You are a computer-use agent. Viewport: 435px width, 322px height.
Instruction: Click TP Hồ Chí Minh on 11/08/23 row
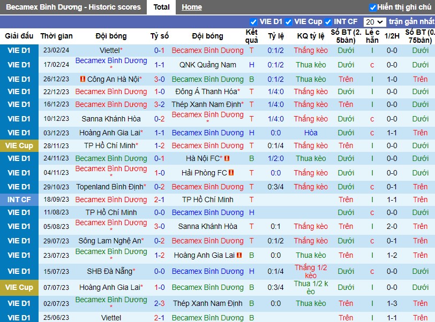(x=111, y=212)
